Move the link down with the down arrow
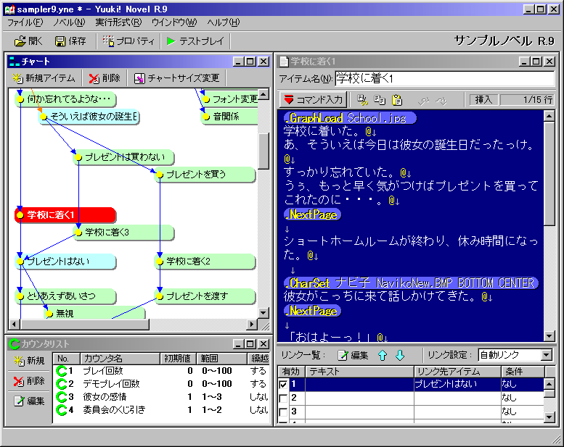 (x=400, y=356)
